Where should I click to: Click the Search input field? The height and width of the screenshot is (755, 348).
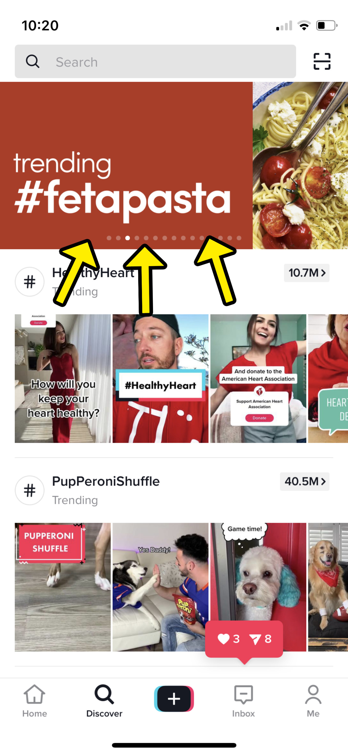click(x=155, y=62)
